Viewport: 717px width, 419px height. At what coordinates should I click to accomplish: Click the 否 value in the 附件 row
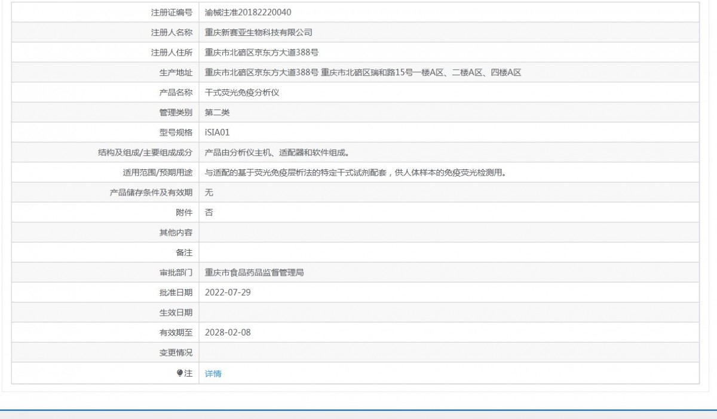point(209,212)
